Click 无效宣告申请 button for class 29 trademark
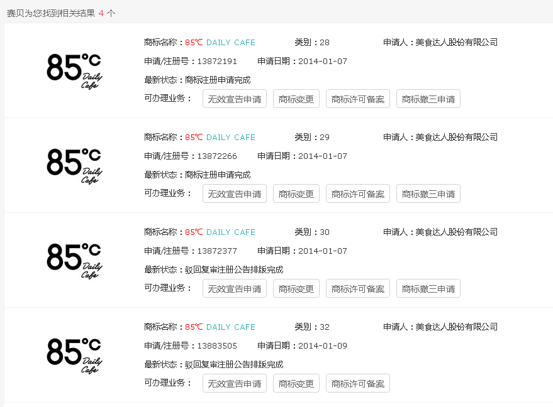 tap(235, 193)
